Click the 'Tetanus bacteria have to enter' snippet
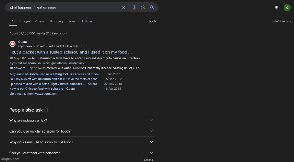The height and width of the screenshot is (162, 294). tap(89, 58)
